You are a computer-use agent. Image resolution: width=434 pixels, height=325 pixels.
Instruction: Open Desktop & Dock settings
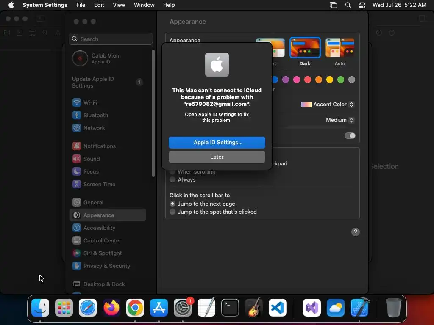tap(98, 284)
